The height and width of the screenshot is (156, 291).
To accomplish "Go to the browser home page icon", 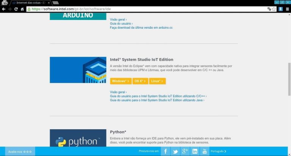I will click(22, 9).
